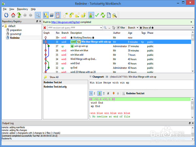This screenshot has height=147, width=196.
Task: Click the forward arrow in the toolbar
Action: tap(31, 15)
